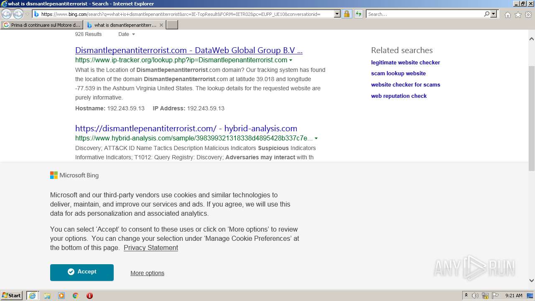Click Internet Explorer taskbar icon
The width and height of the screenshot is (535, 301).
[32, 295]
